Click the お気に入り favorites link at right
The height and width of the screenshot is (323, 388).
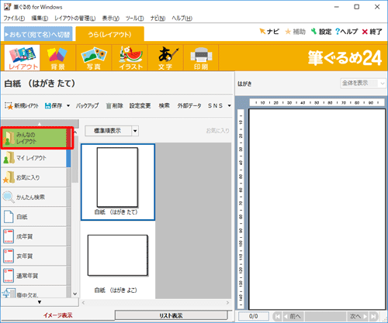217,131
